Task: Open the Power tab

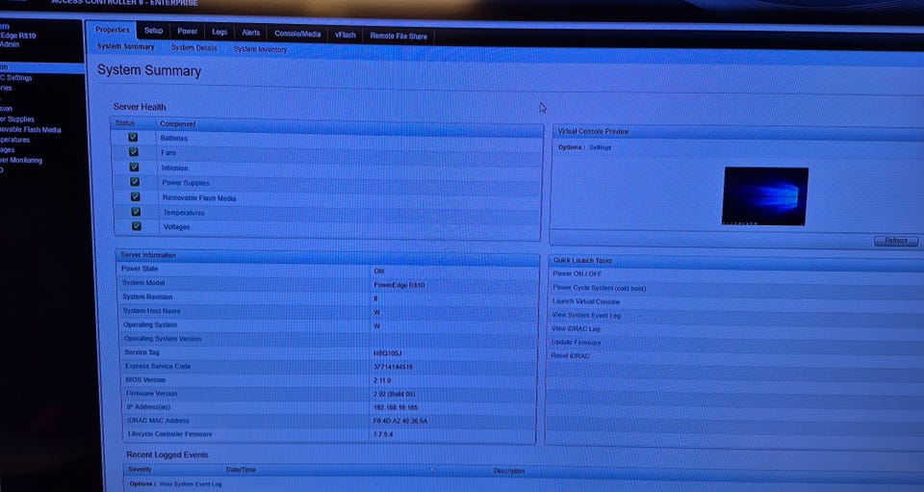Action: 188,31
